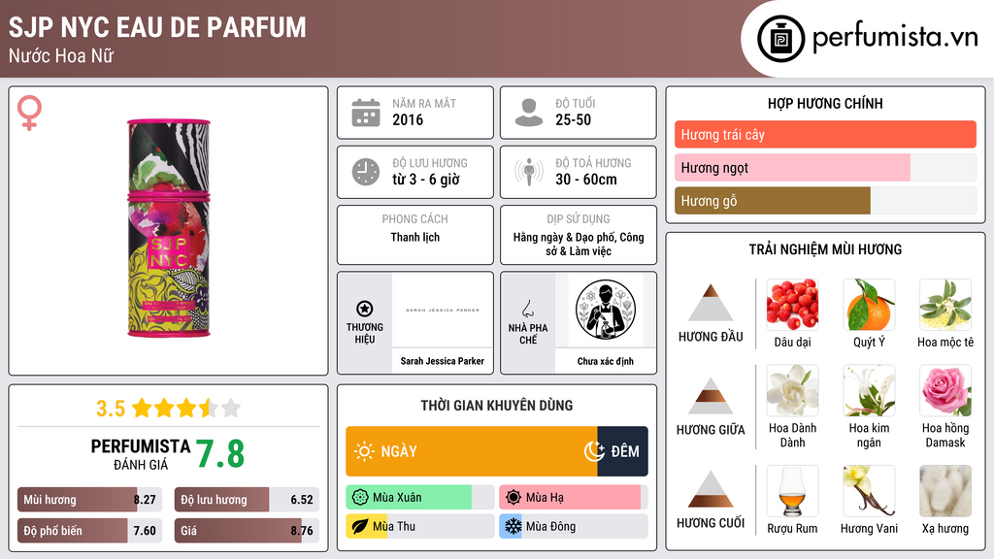The width and height of the screenshot is (994, 559).
Task: Click the Hương ngọt accord bar
Action: pos(825,168)
